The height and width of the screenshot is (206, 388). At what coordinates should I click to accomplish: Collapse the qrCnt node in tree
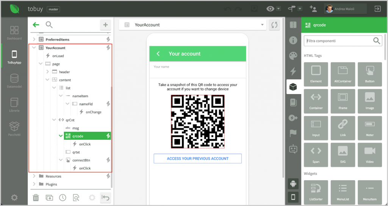click(x=54, y=120)
